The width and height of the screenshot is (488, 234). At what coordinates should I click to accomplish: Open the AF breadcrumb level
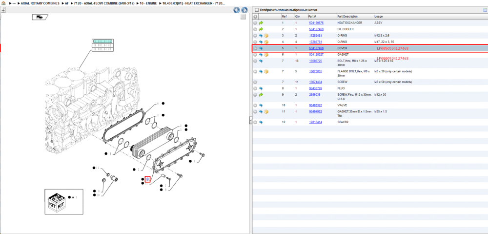point(66,3)
